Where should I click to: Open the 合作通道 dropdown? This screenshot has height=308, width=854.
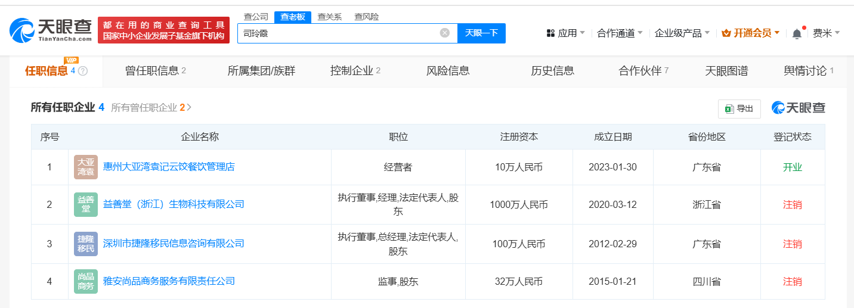tap(620, 33)
